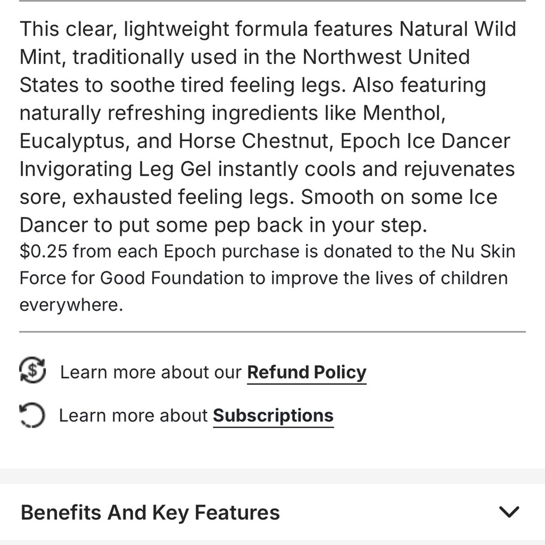Click the '$0.25' donation amount text

43,251
